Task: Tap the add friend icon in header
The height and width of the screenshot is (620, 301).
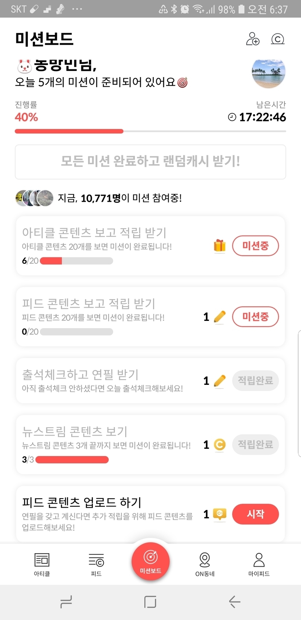Action: (x=252, y=39)
